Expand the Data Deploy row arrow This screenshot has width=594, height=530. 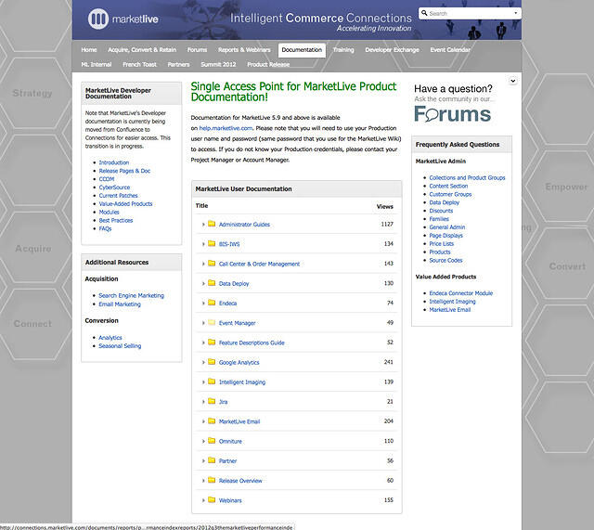click(x=203, y=283)
